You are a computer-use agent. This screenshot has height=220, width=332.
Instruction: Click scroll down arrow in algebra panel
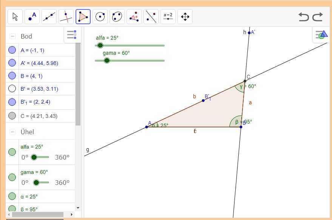(x=78, y=208)
